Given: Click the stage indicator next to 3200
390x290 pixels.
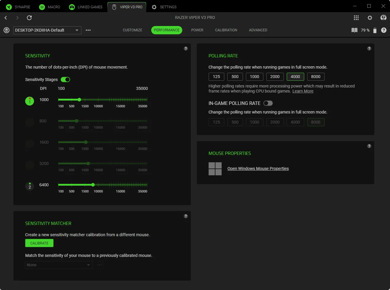Looking at the screenshot, I should point(30,165).
